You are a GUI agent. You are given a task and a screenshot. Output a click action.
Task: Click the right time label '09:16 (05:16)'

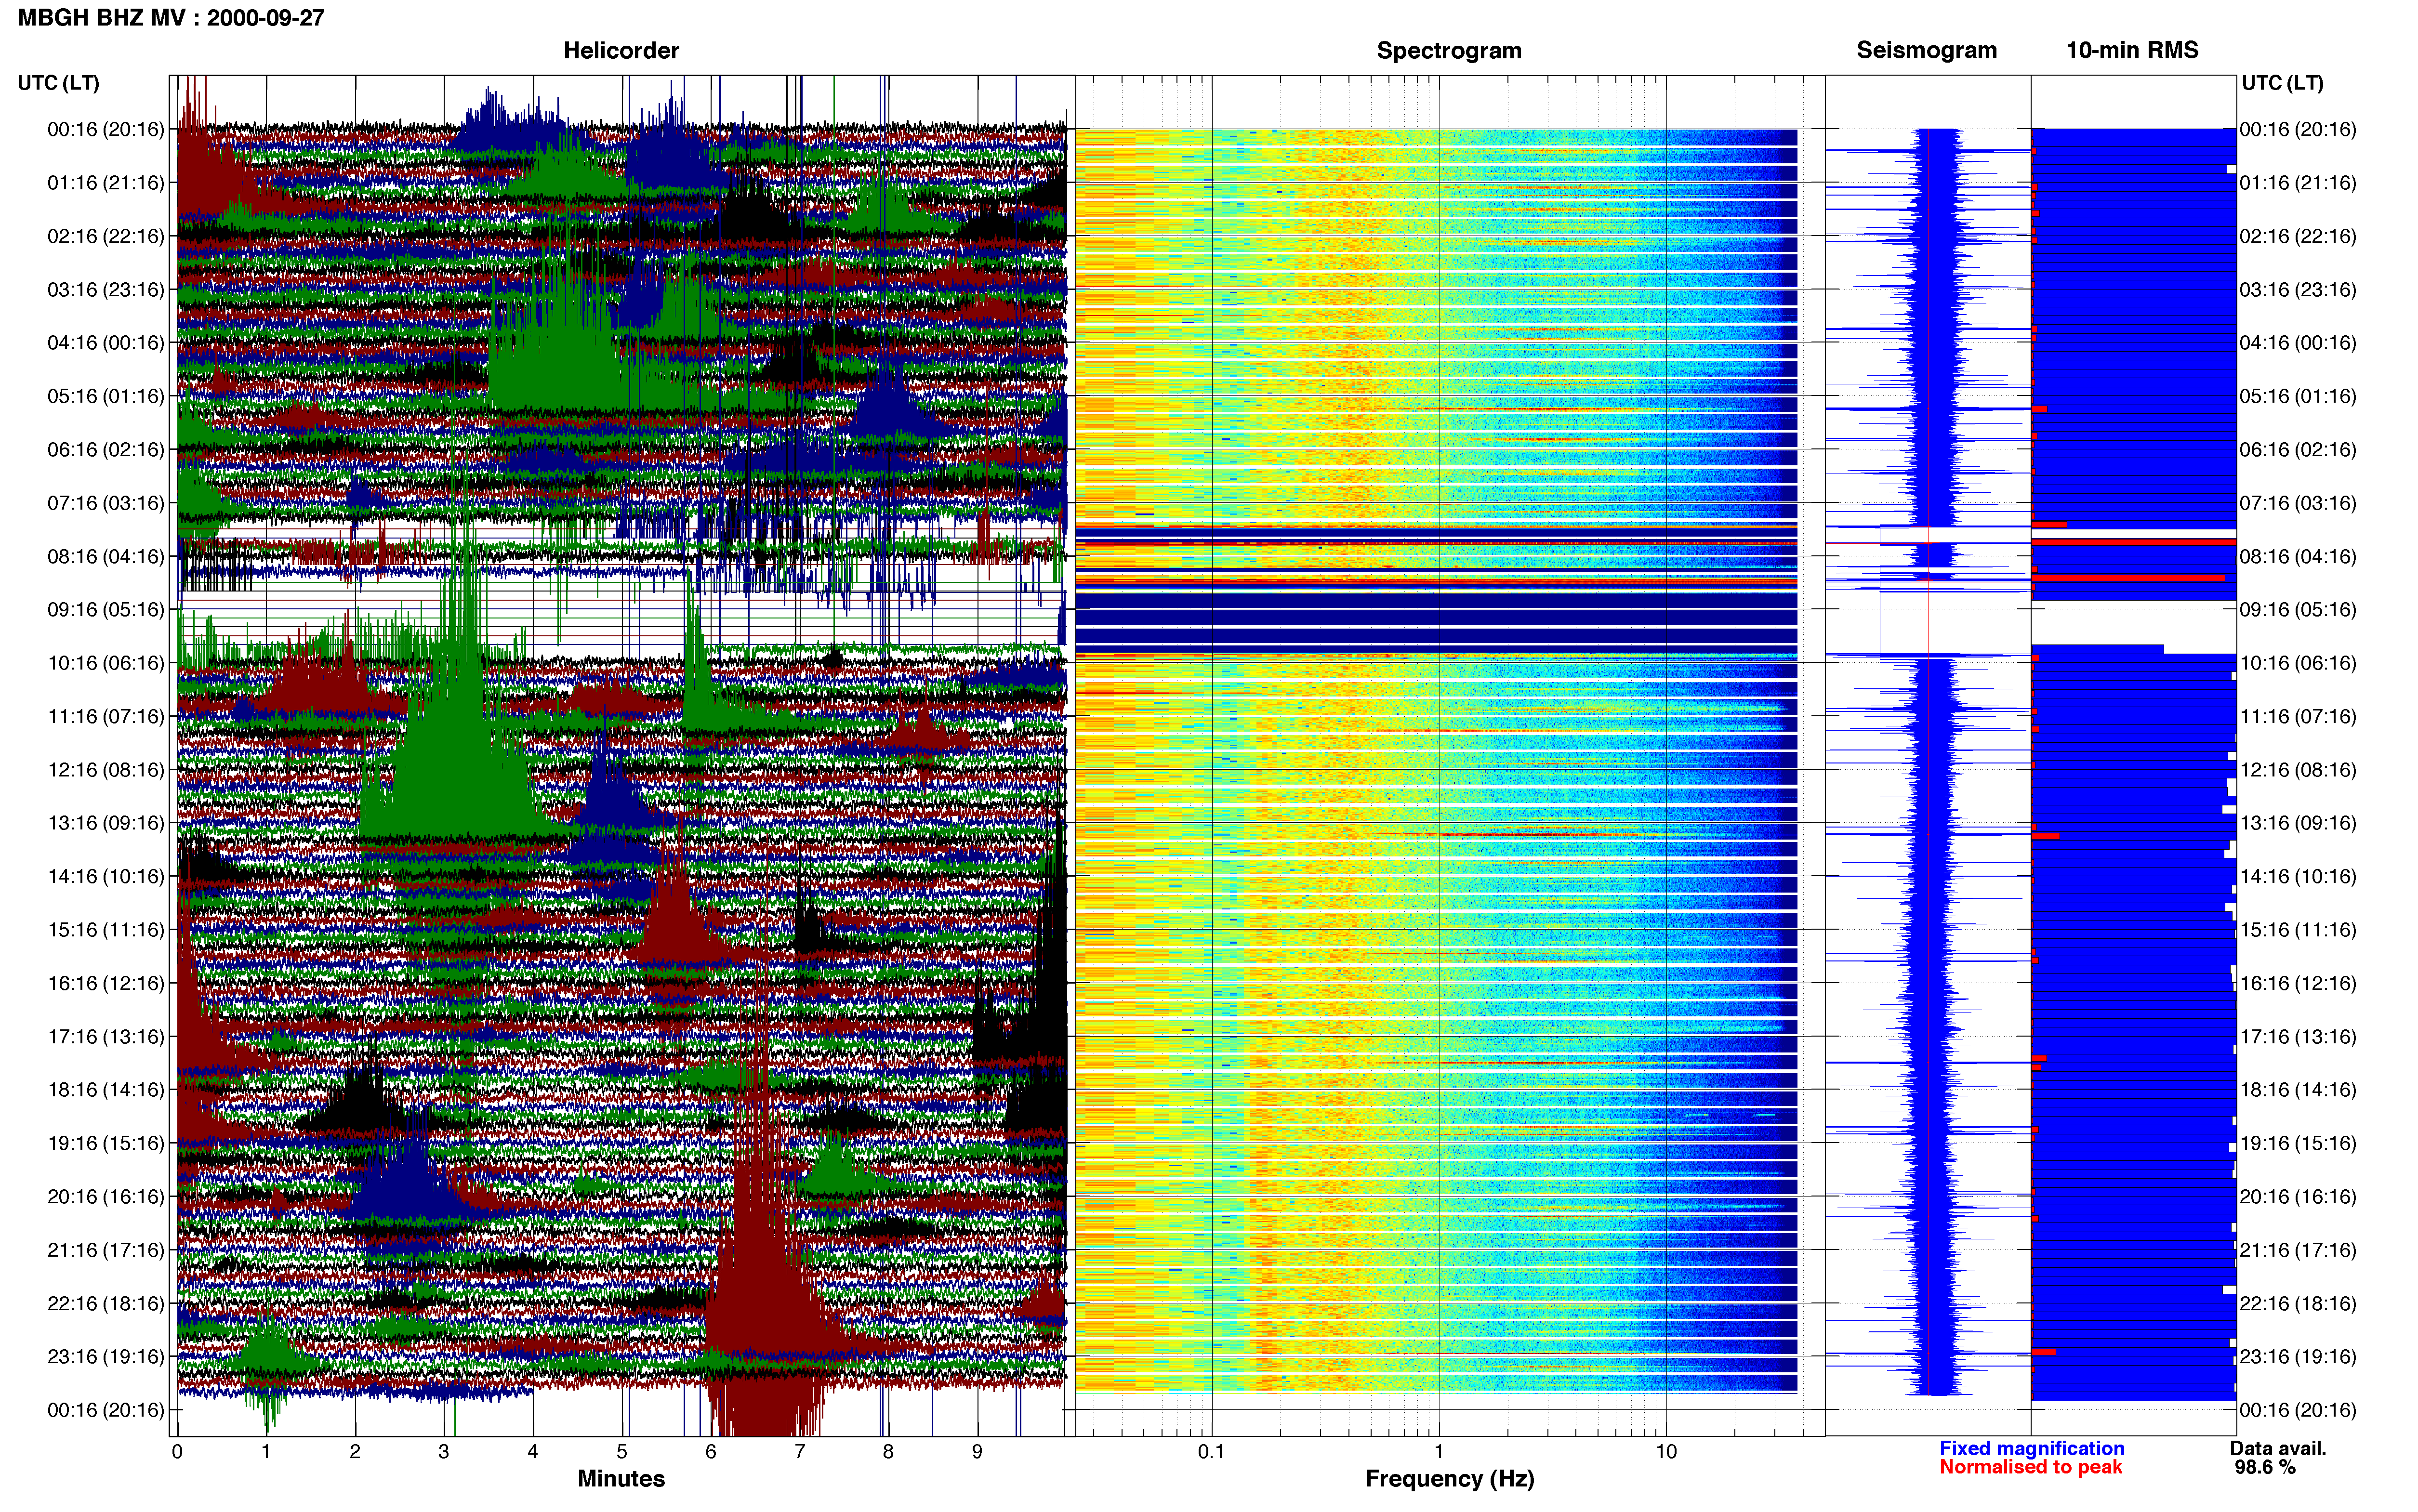(x=2298, y=610)
